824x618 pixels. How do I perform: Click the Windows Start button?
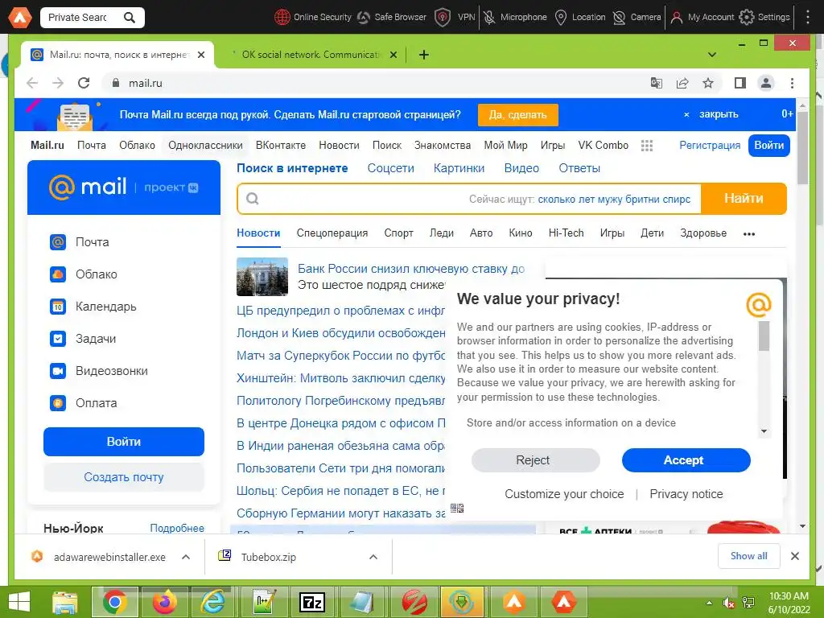coord(19,602)
